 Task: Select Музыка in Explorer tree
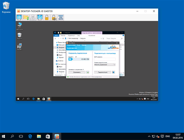pos(60,57)
